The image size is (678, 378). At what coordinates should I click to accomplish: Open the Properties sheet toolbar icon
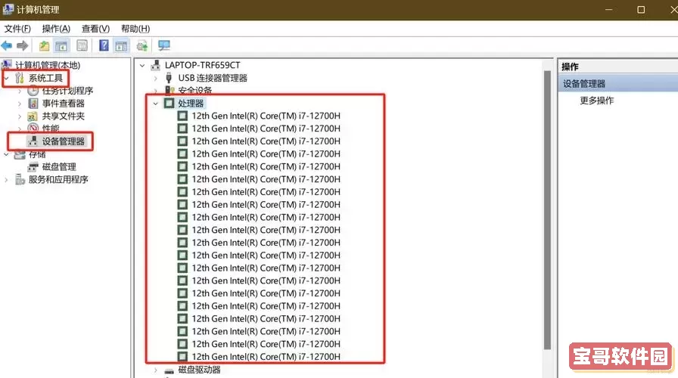(82, 45)
